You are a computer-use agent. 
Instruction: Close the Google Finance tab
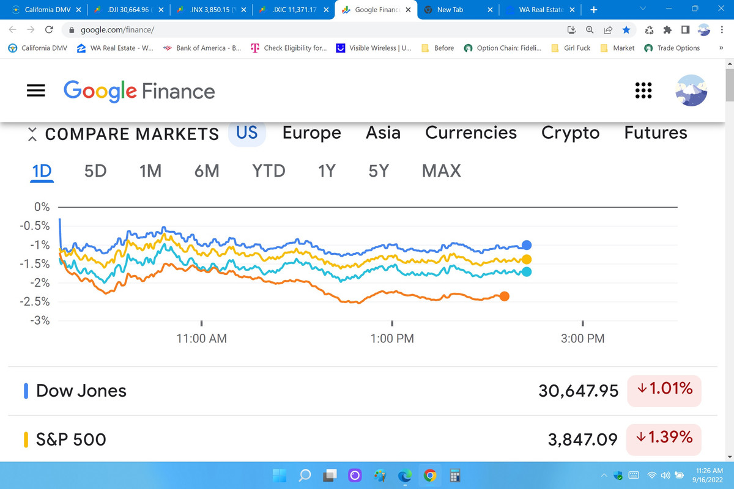(408, 10)
